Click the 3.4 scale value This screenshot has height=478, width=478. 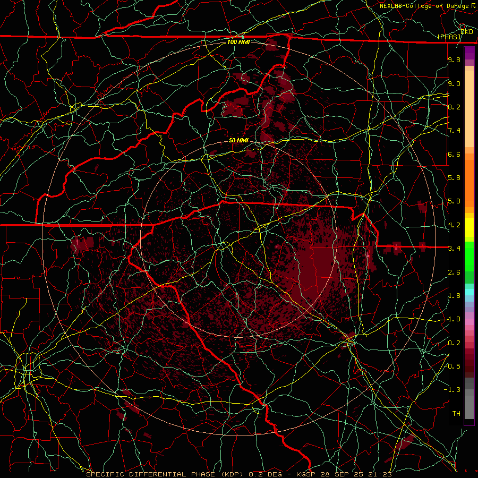tap(454, 249)
